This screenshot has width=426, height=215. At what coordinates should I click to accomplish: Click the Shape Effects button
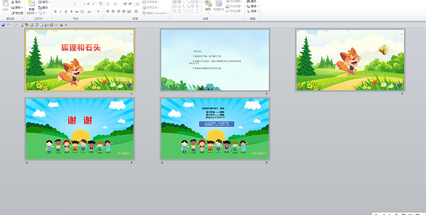235,11
